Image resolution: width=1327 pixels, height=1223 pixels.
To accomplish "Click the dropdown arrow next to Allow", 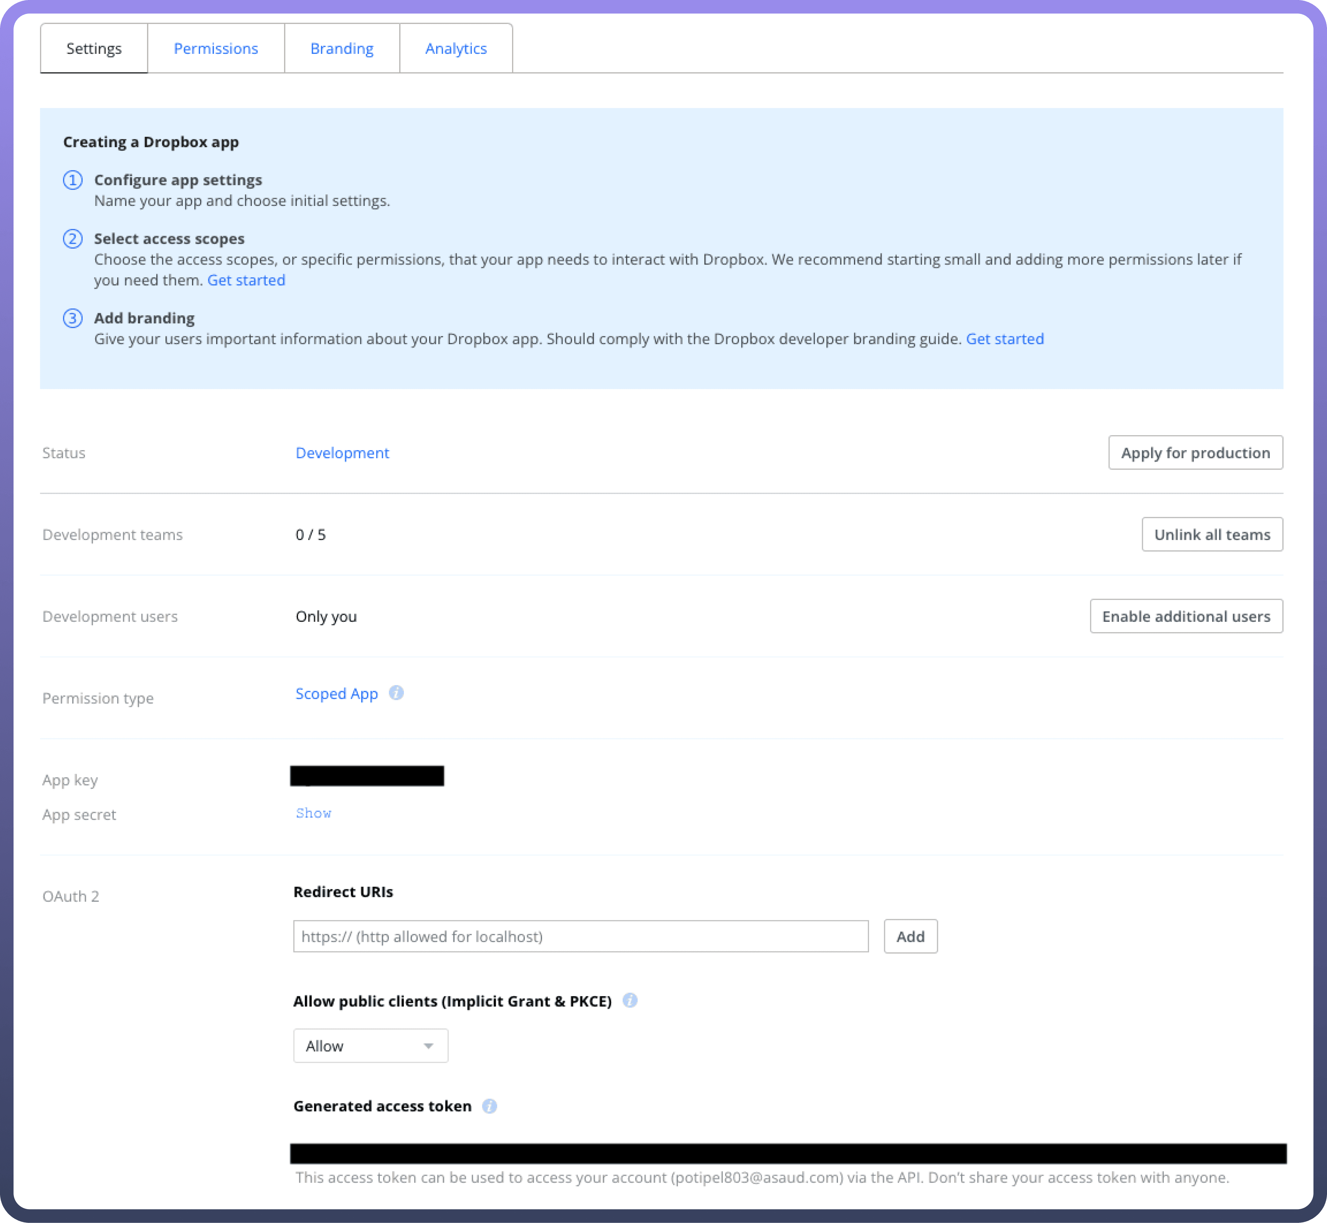I will (429, 1046).
